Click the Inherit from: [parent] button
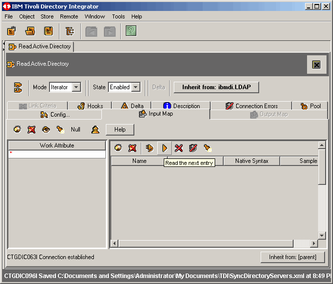Viewport: 333px width, 284px height. point(293,257)
